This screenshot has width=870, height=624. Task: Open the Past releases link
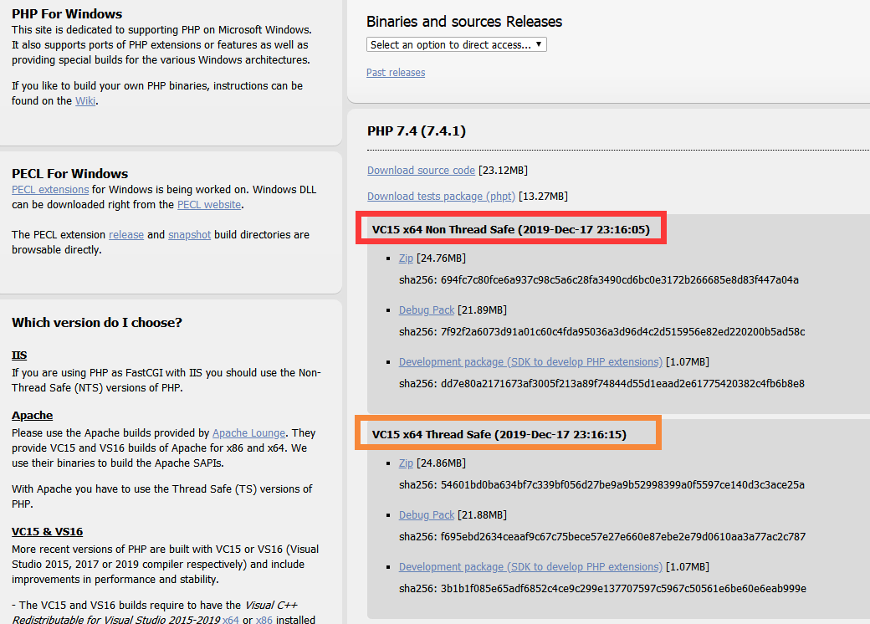pyautogui.click(x=396, y=73)
